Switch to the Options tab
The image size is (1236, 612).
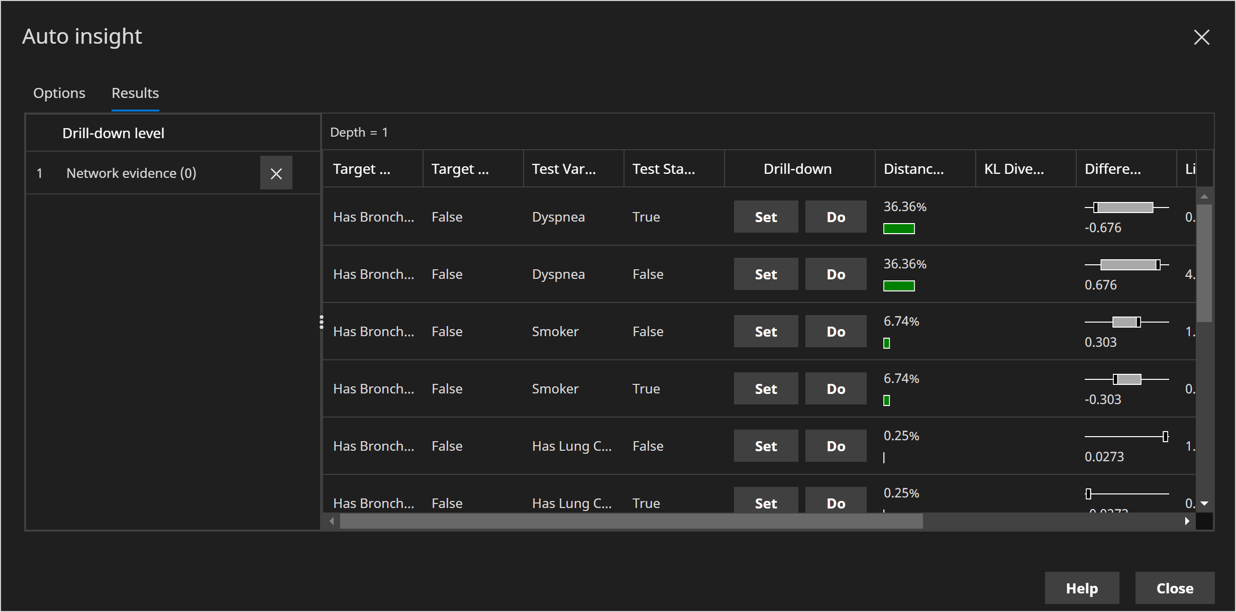click(59, 93)
